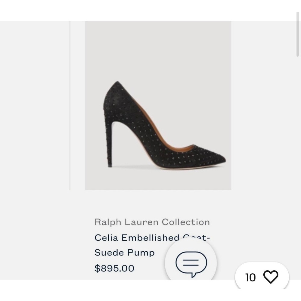The width and height of the screenshot is (301, 301).
Task: Click the word Collection in brand name
Action: pyautogui.click(x=186, y=222)
